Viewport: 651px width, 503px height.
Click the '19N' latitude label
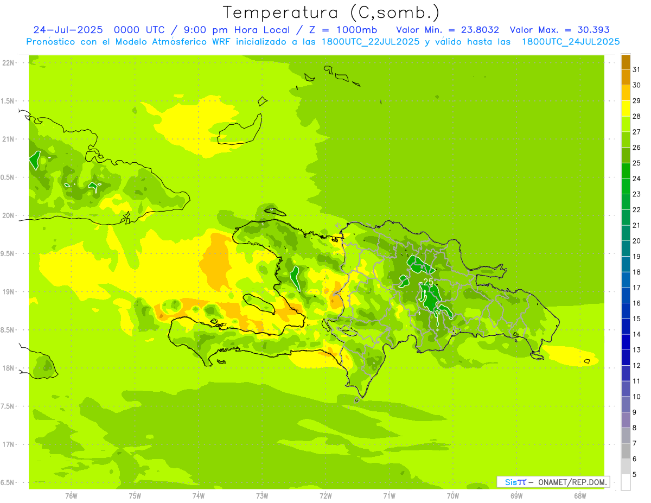8,292
